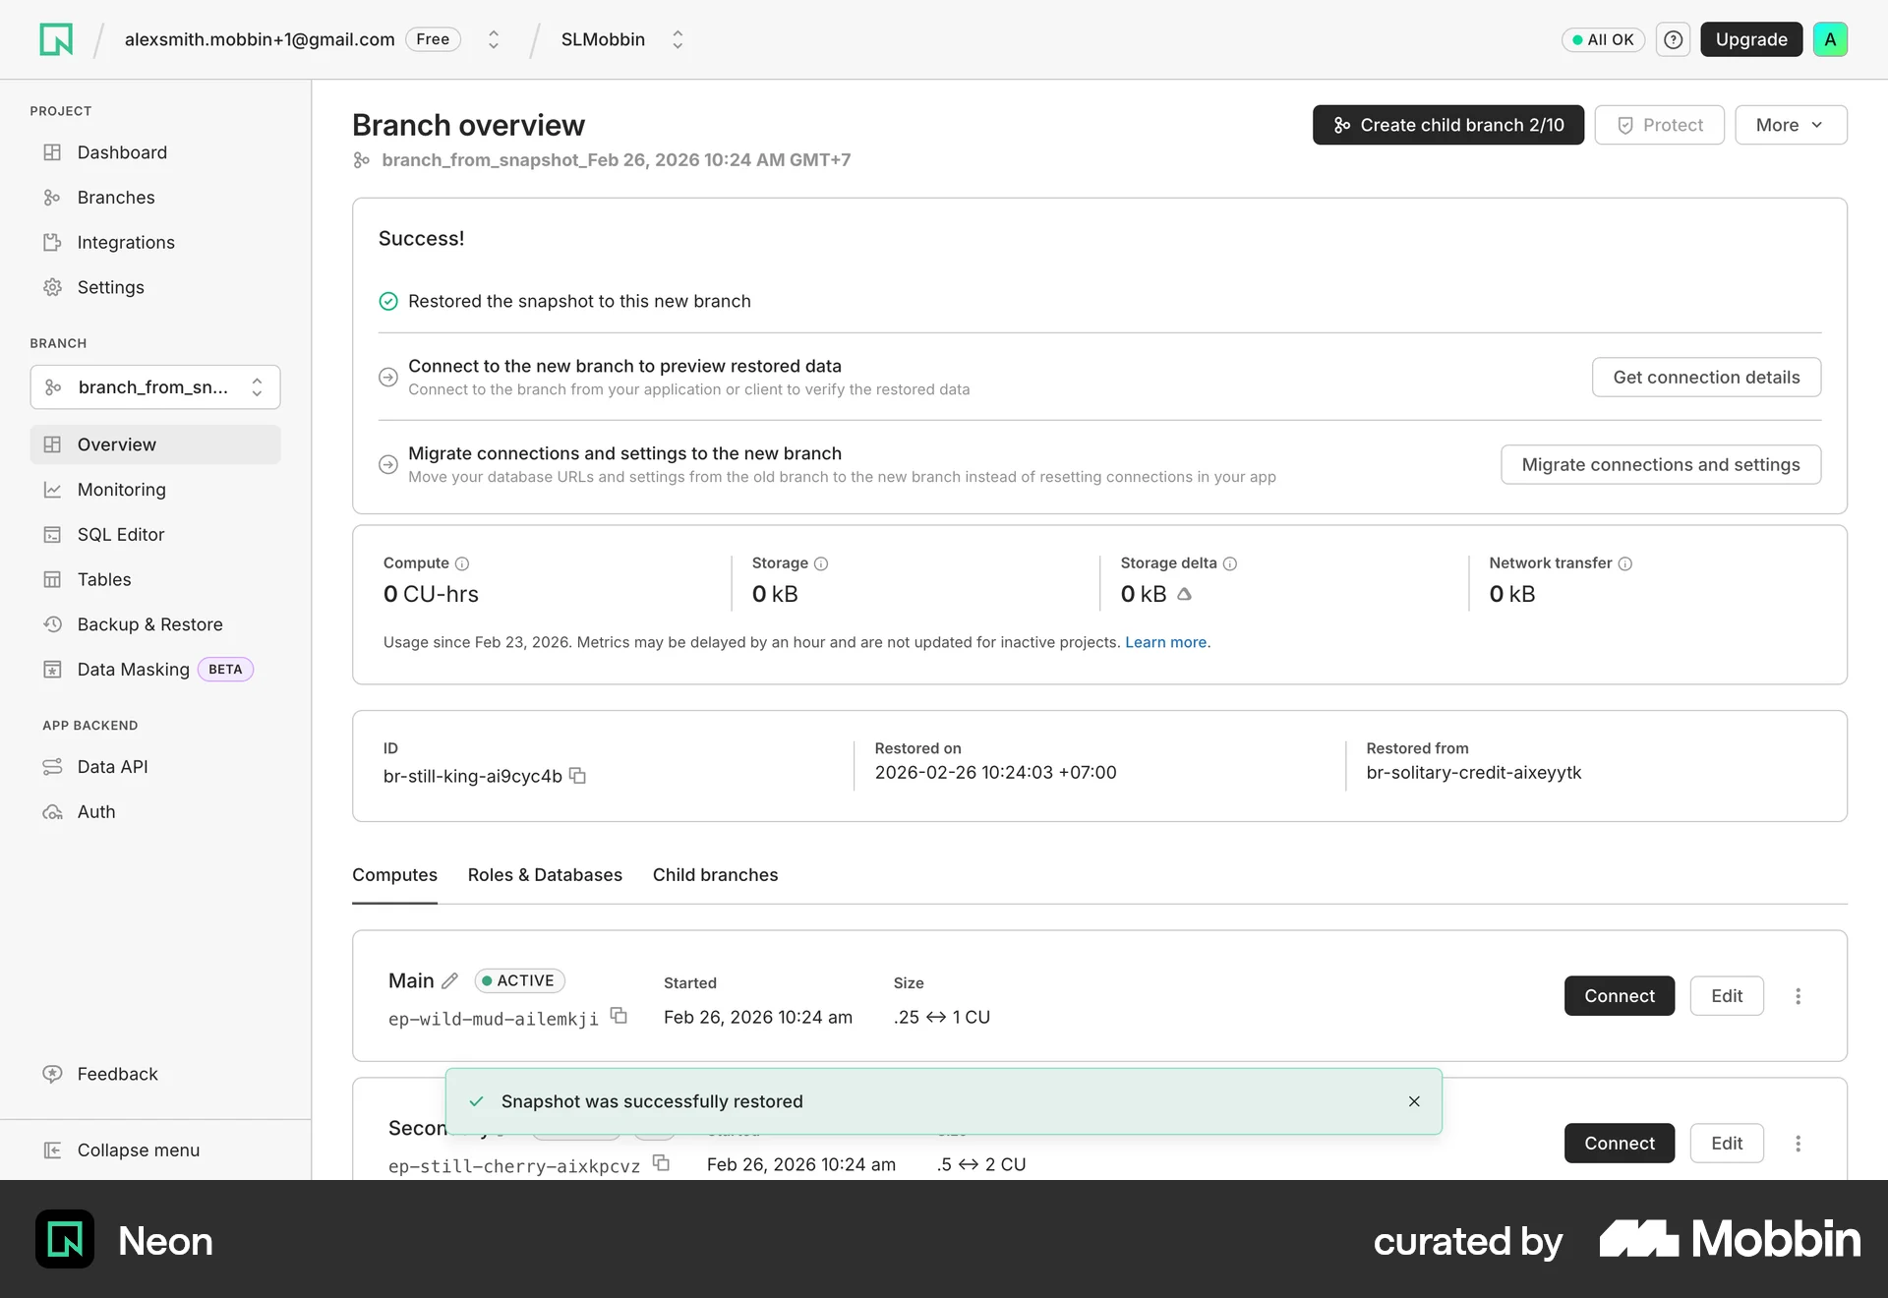Viewport: 1888px width, 1298px height.
Task: Click 'Restored the snapshot to this new branch'
Action: point(579,301)
